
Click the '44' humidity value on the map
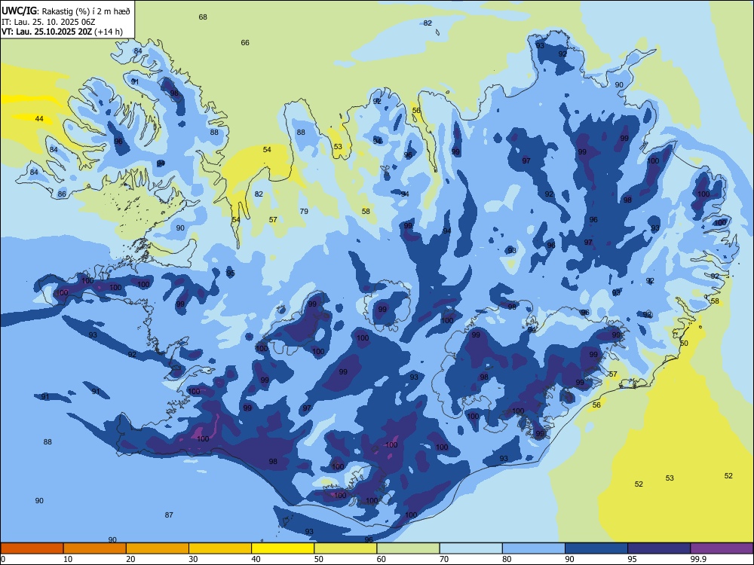(39, 119)
